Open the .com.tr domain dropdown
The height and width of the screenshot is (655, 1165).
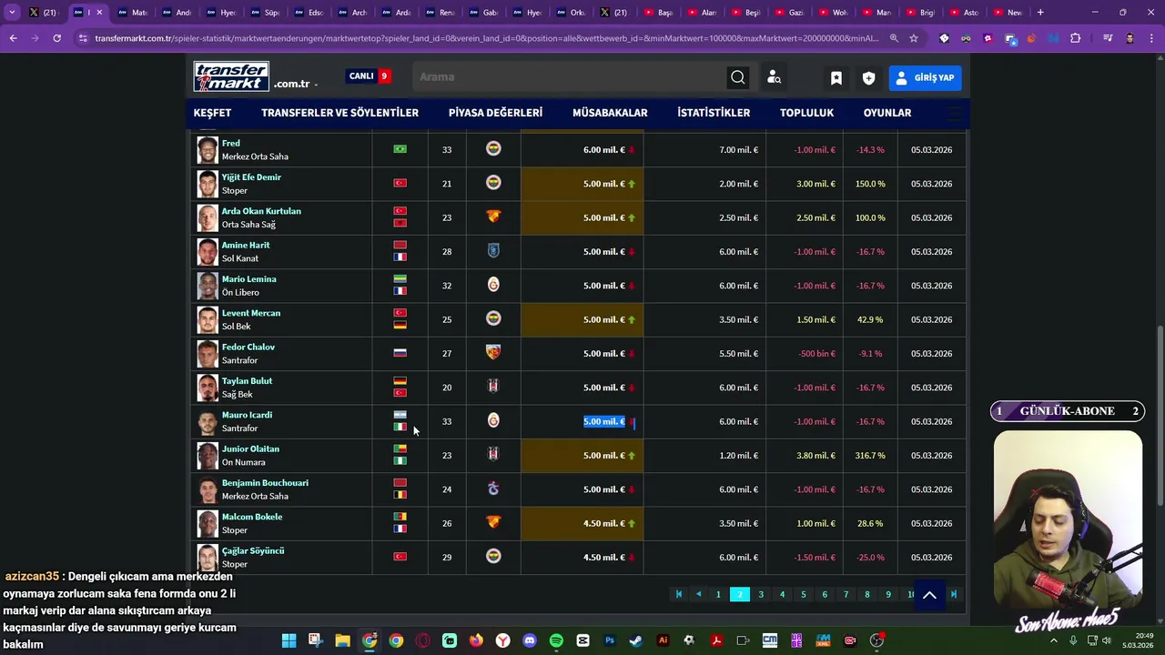(x=296, y=84)
